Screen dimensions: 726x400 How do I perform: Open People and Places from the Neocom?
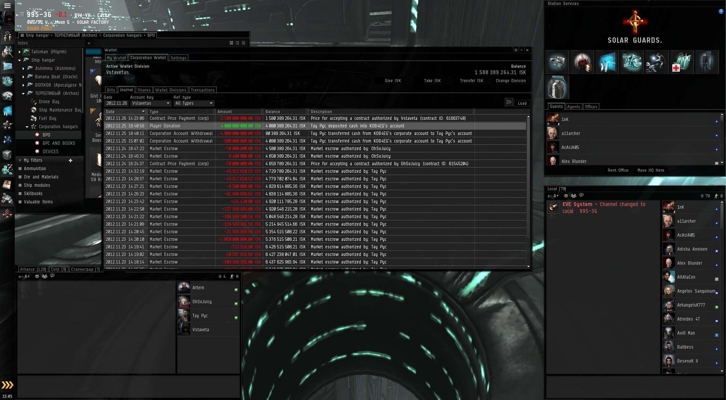pyautogui.click(x=7, y=51)
